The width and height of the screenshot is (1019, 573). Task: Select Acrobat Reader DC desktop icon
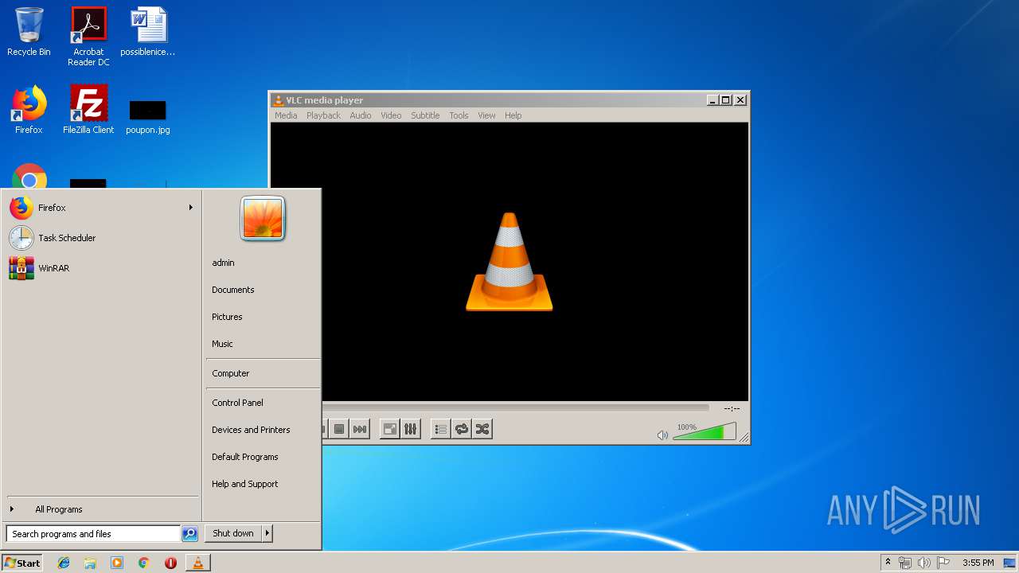(x=88, y=37)
